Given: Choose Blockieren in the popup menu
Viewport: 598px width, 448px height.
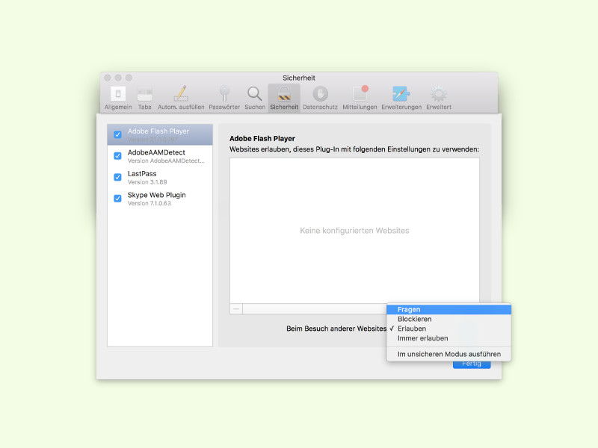Looking at the screenshot, I should pos(449,319).
